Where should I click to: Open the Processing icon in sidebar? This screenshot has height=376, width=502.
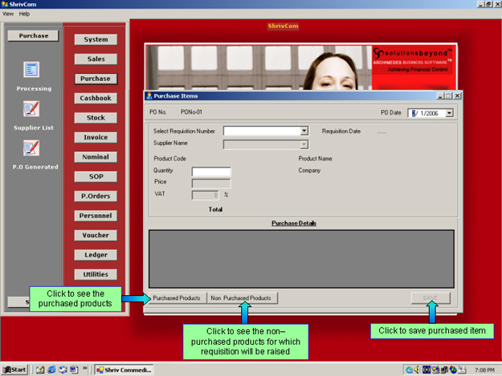point(31,71)
